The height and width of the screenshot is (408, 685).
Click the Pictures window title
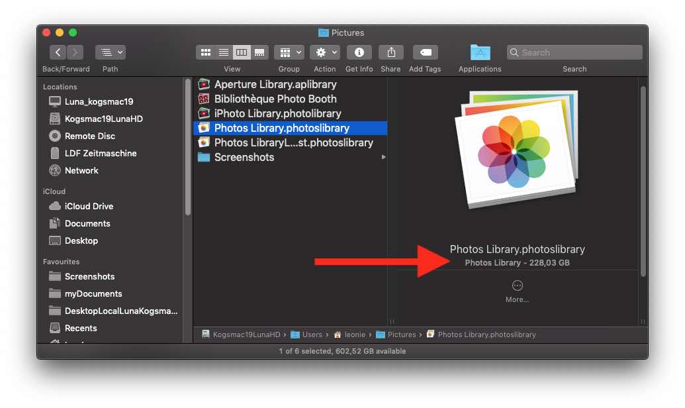pyautogui.click(x=347, y=33)
